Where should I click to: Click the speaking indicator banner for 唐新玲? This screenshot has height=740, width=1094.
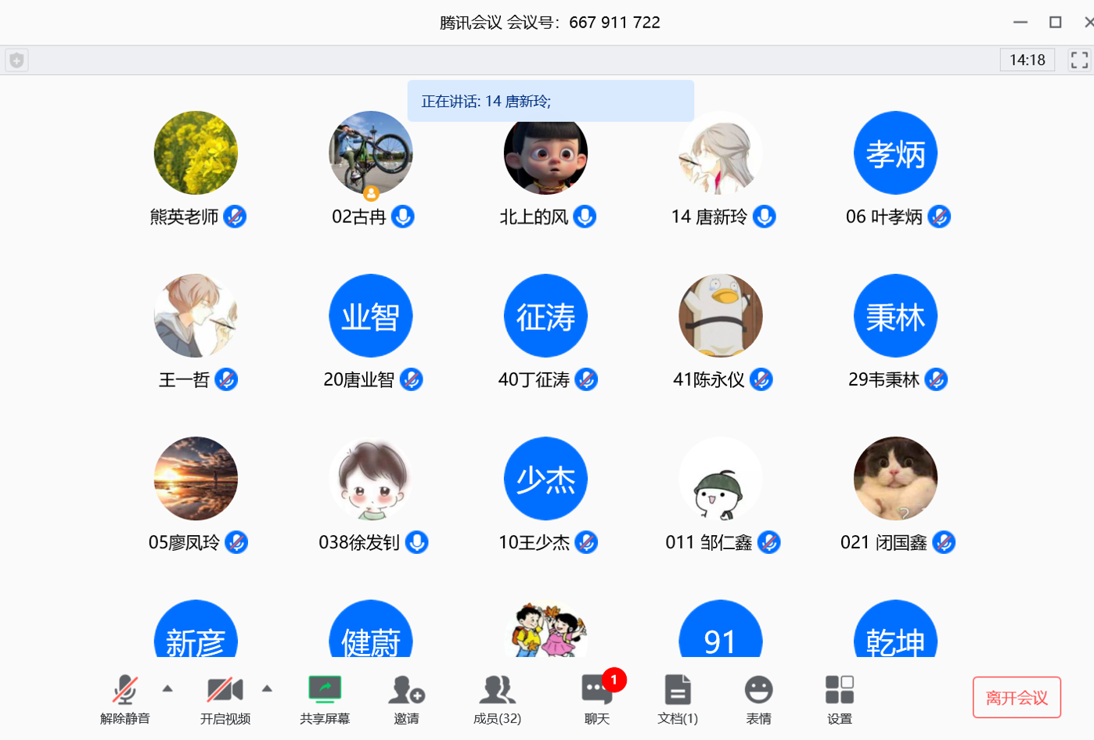click(x=550, y=101)
